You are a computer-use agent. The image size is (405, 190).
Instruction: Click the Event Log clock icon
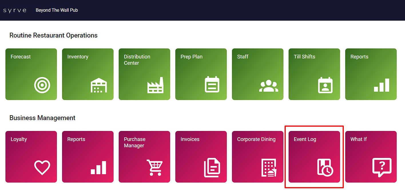click(x=325, y=168)
